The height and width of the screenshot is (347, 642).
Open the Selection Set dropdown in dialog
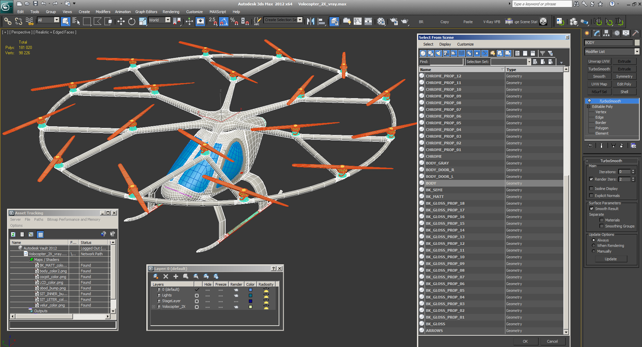click(x=529, y=62)
